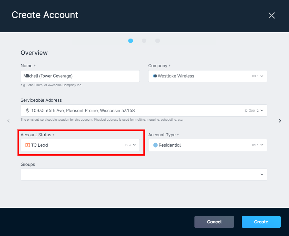Click the 'ID: 30012' address label
289x236 pixels.
(252, 111)
